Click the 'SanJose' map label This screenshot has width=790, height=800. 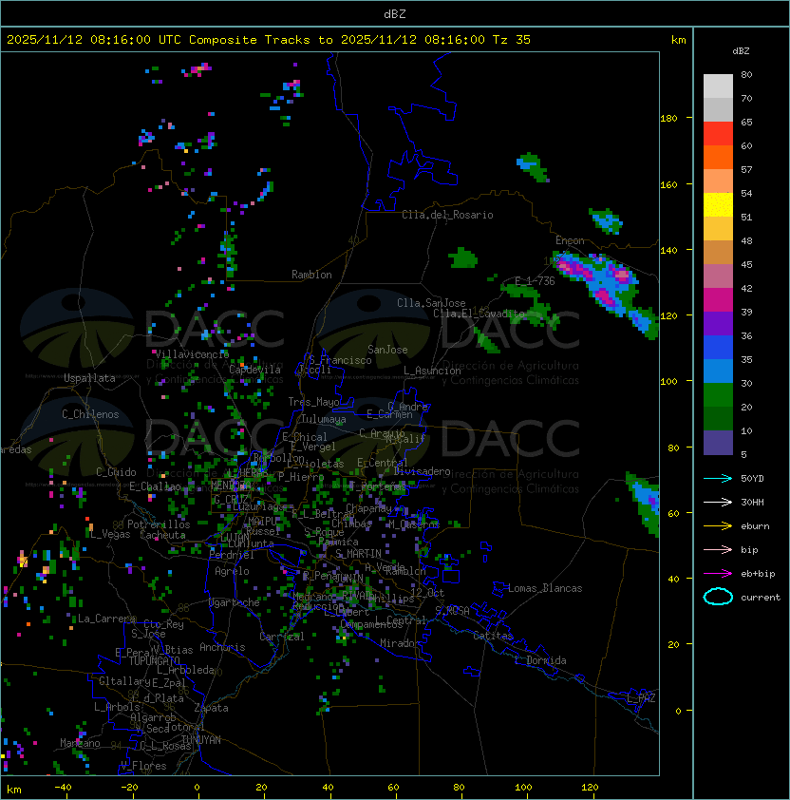[x=387, y=350]
